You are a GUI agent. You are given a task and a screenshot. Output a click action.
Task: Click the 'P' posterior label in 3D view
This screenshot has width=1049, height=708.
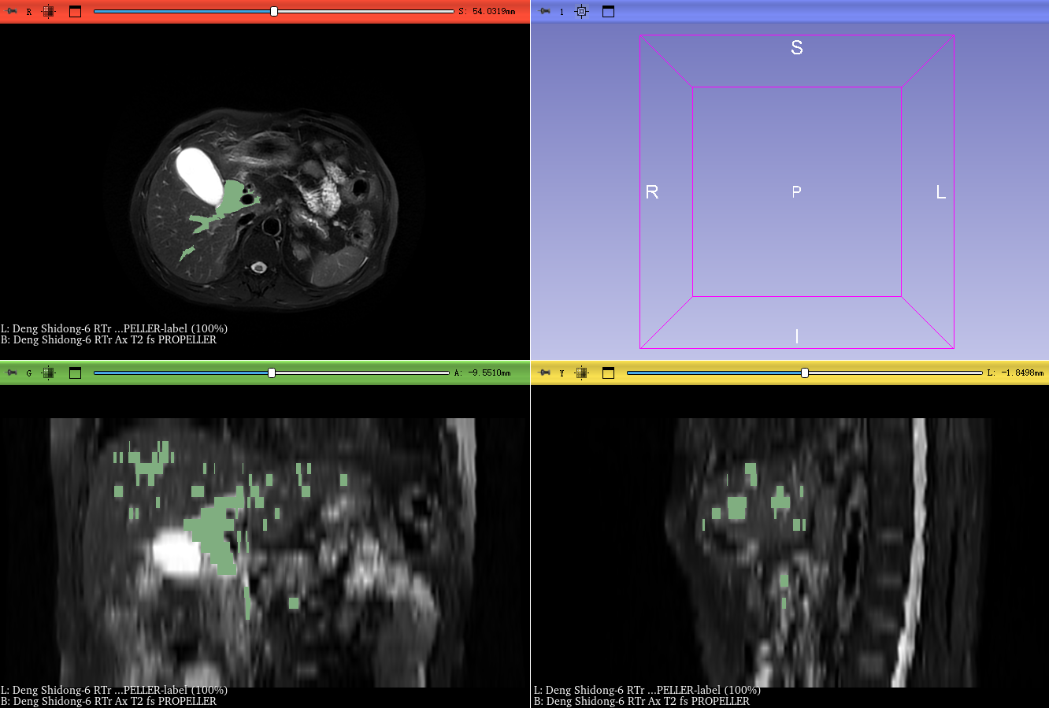pyautogui.click(x=797, y=191)
